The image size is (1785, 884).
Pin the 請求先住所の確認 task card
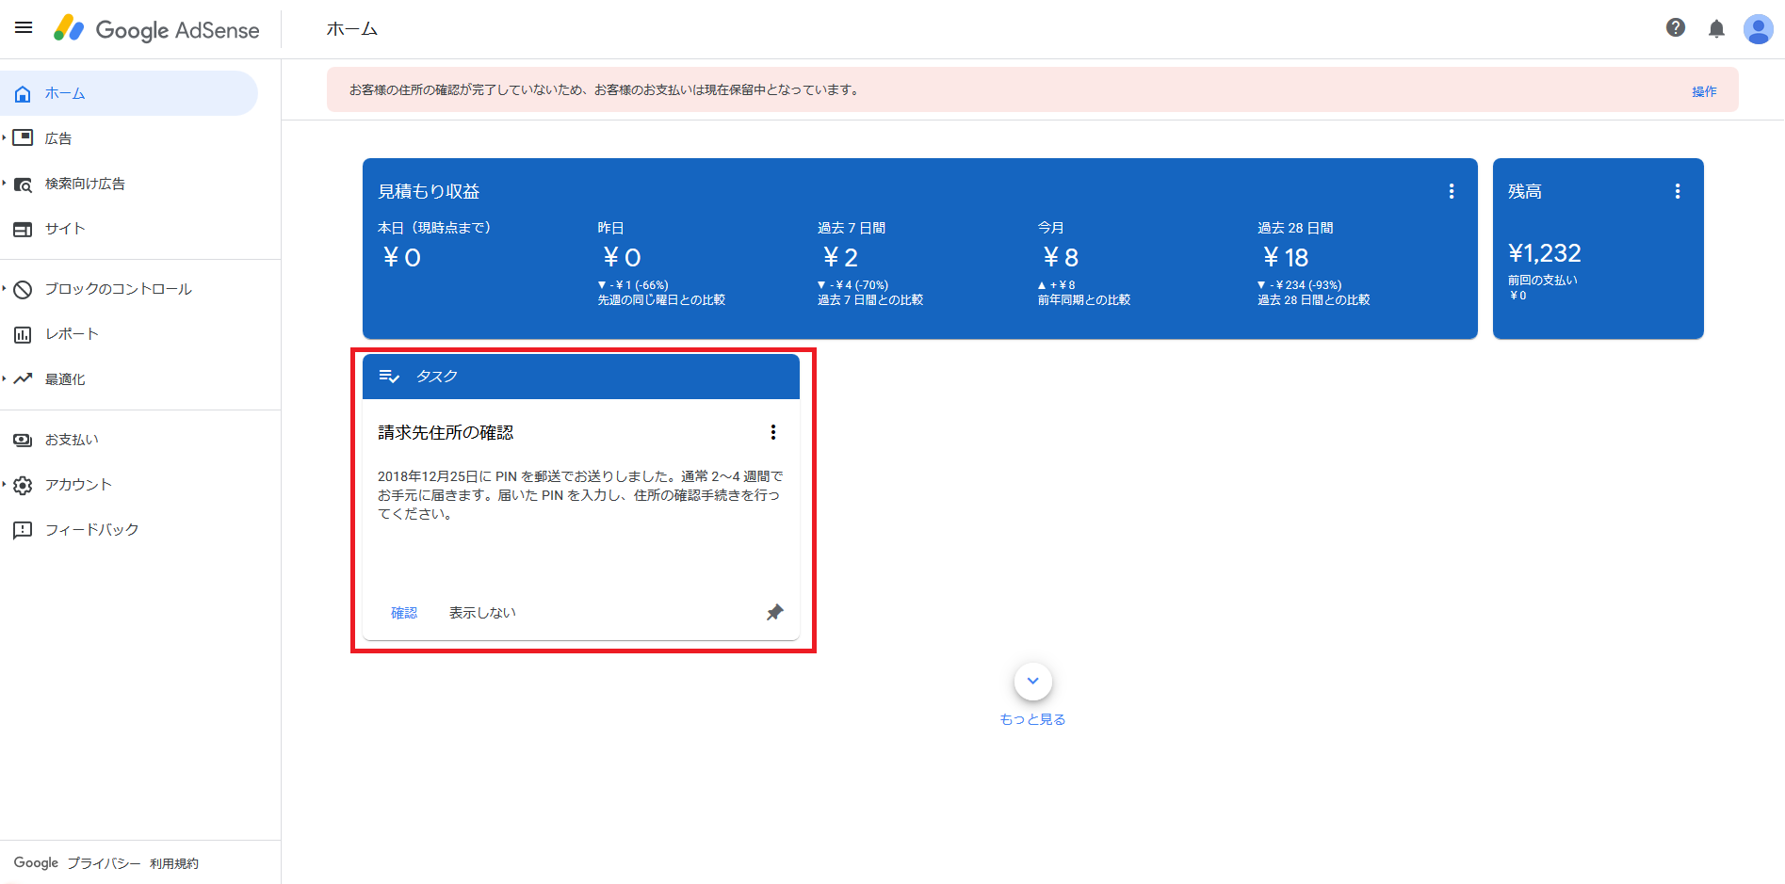774,613
